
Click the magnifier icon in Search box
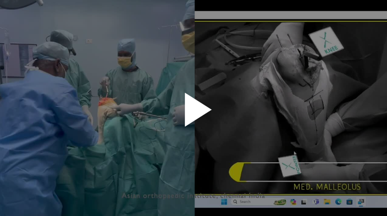pyautogui.click(x=235, y=202)
